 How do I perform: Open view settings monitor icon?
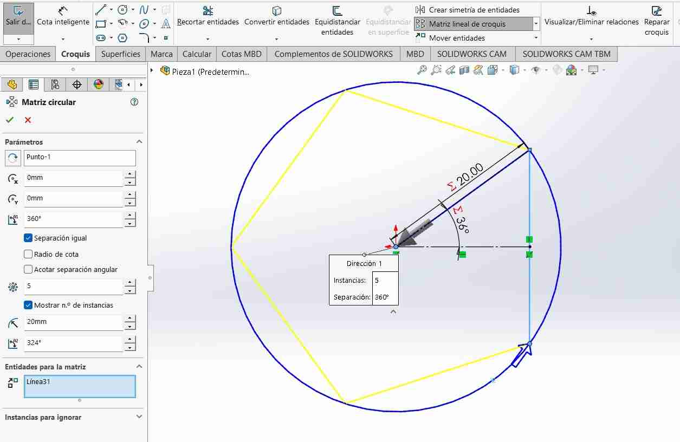(x=594, y=70)
